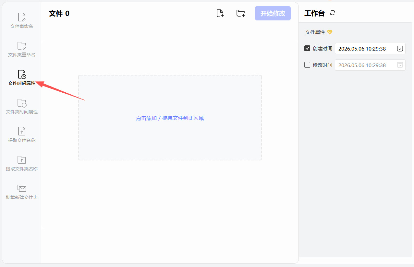Click the 修改时间 date input field

[370, 65]
